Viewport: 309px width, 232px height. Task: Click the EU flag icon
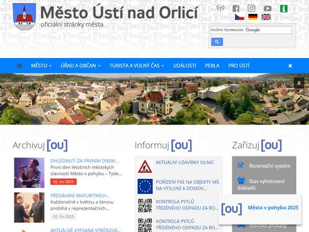(145, 186)
